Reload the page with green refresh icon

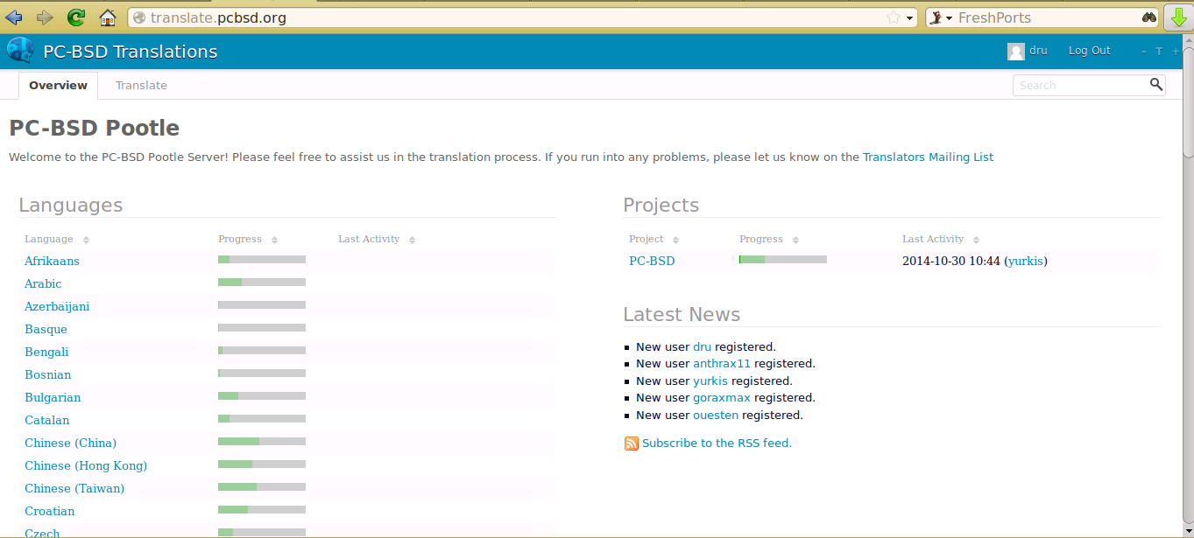click(x=76, y=17)
